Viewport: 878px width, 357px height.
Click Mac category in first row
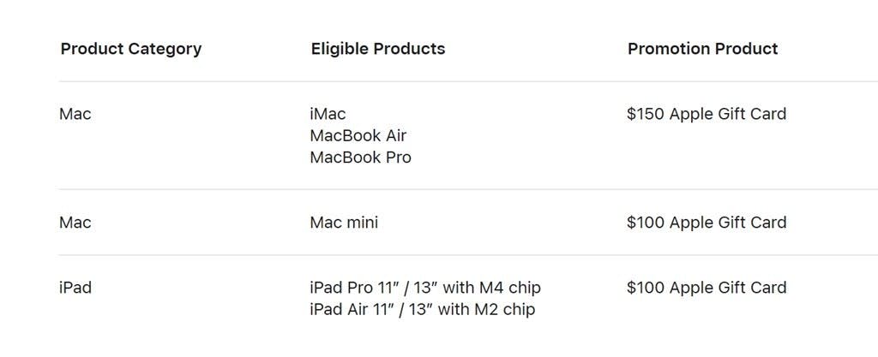tap(75, 114)
